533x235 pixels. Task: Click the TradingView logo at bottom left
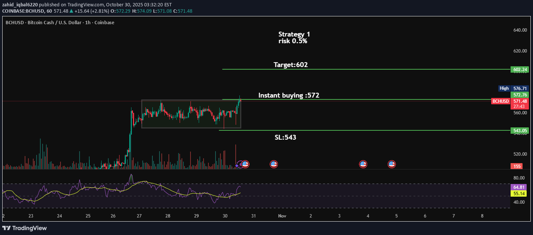tap(25, 228)
